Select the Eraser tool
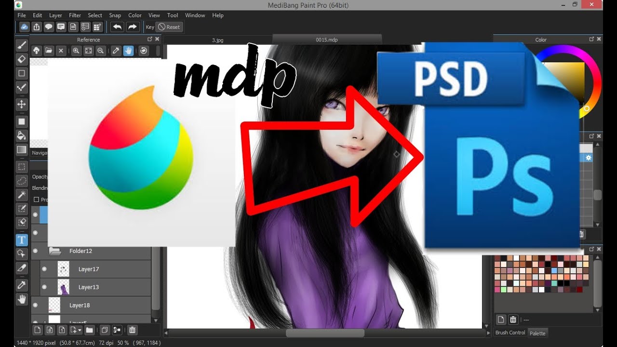617x347 pixels. 22,59
